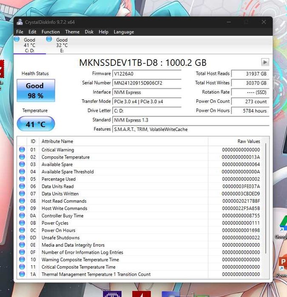Click the blue status orb for Host Read Commands
The image size is (287, 297).
pos(22,201)
